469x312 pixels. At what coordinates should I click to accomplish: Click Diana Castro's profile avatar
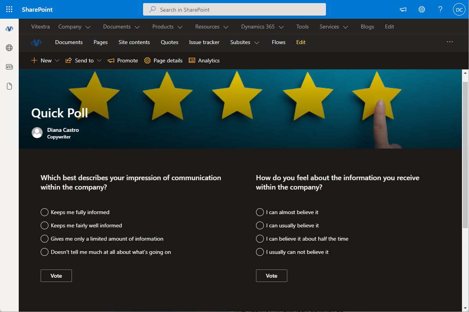pos(37,133)
